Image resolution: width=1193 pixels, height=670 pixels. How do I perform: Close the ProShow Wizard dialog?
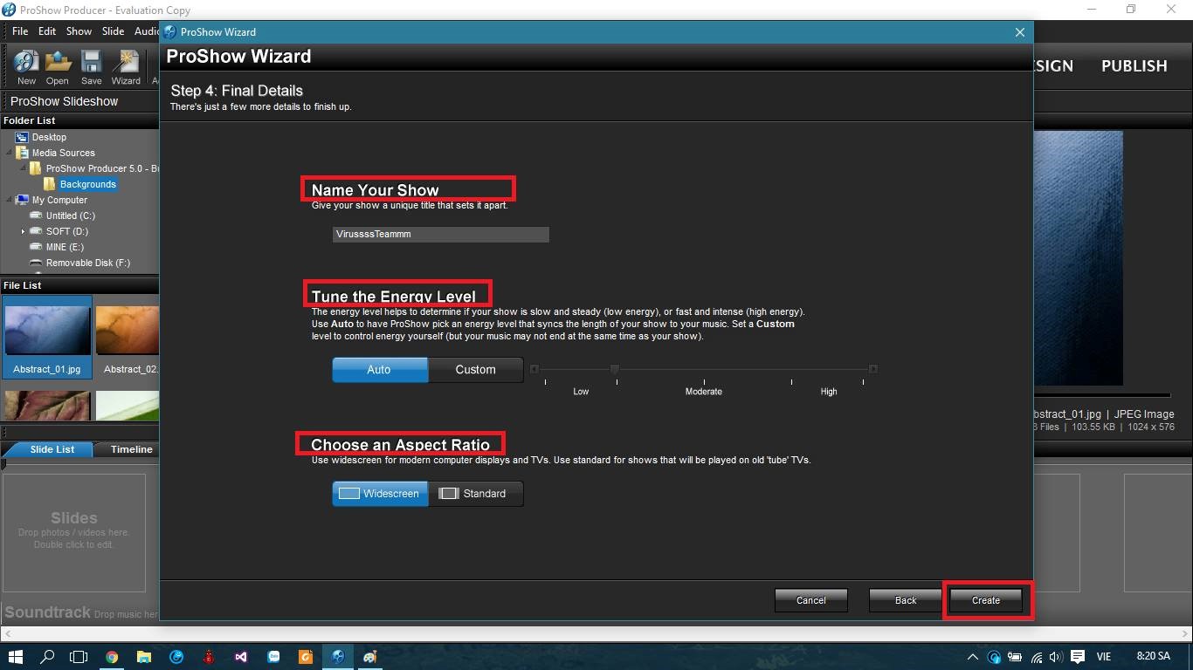(1019, 32)
